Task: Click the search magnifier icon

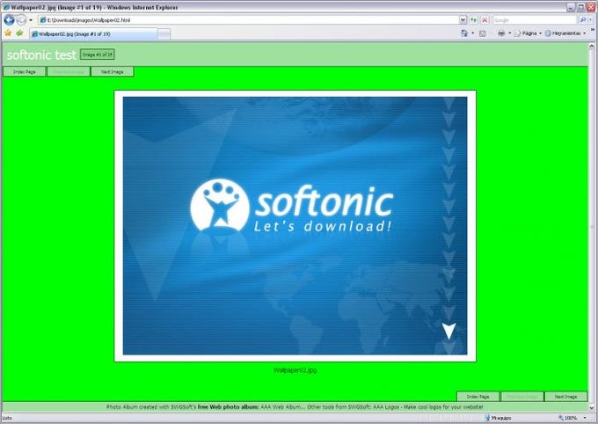Action: point(582,20)
